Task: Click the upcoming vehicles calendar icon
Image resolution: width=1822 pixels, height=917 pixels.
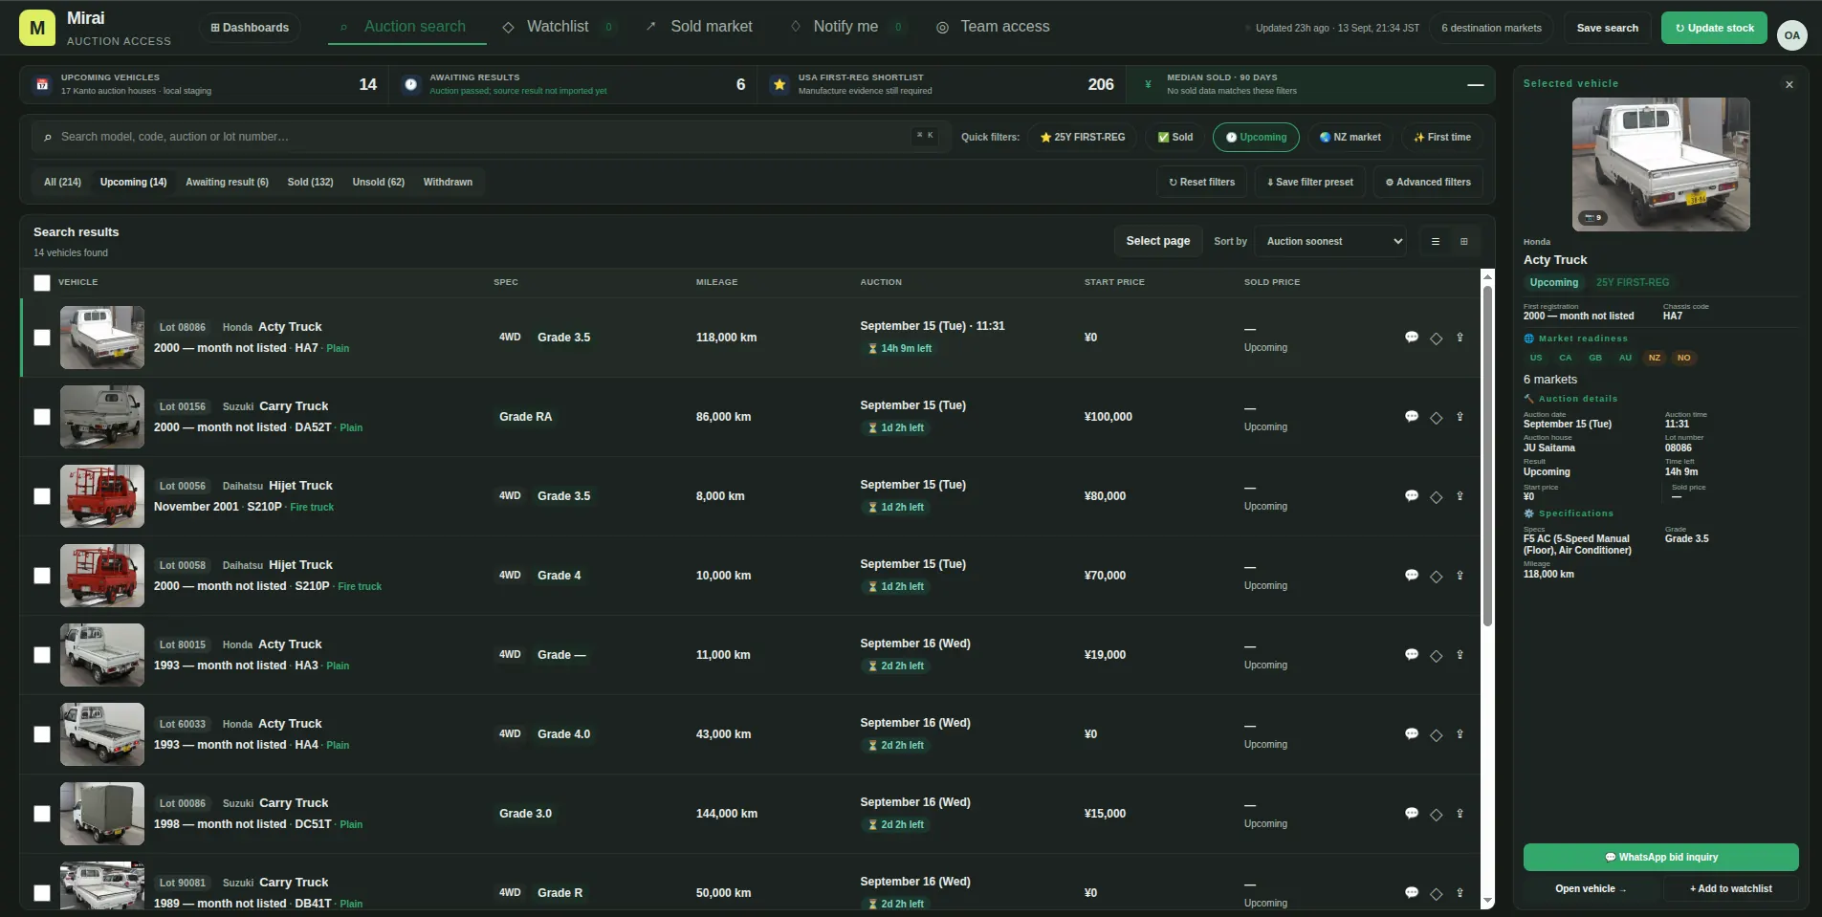Action: tap(42, 84)
